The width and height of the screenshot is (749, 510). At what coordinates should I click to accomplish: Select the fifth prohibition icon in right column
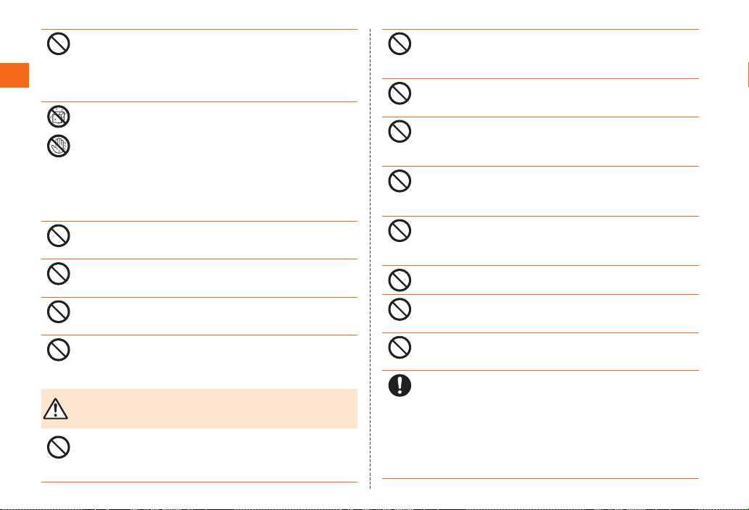point(400,230)
